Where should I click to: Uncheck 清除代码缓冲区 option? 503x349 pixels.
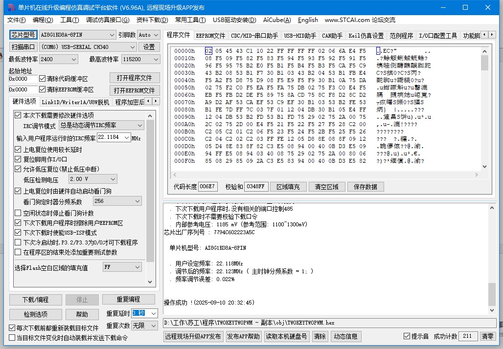[x=42, y=79]
